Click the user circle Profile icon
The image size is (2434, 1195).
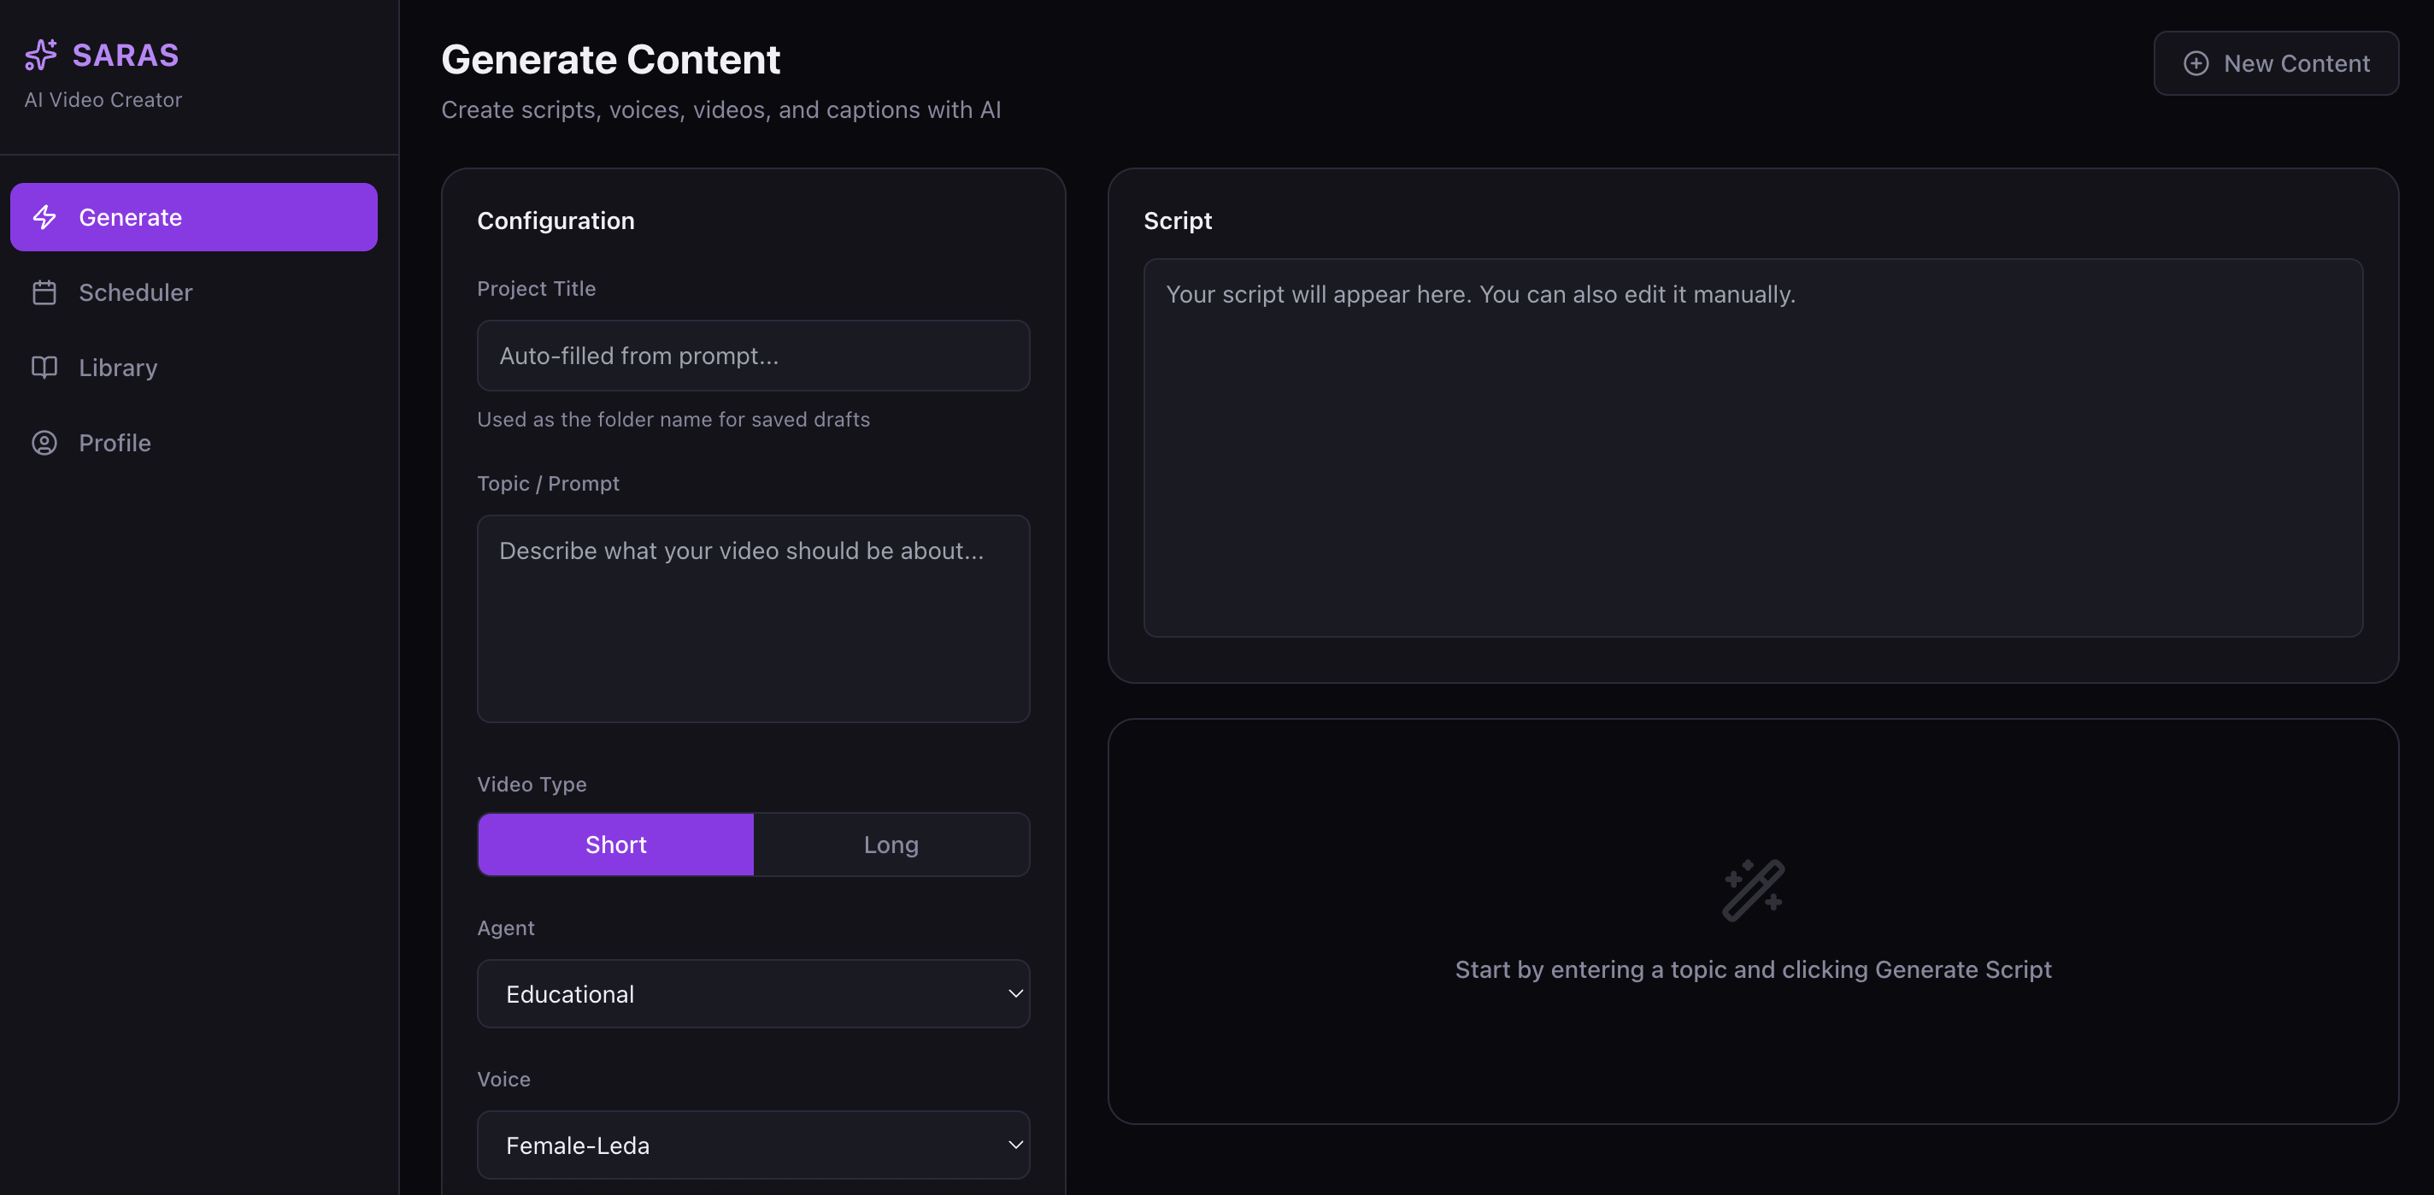pyautogui.click(x=44, y=443)
